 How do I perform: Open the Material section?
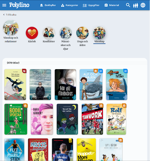coord(112,5)
